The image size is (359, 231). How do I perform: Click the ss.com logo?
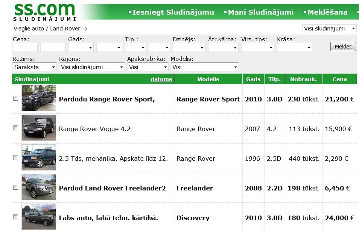pos(44,12)
